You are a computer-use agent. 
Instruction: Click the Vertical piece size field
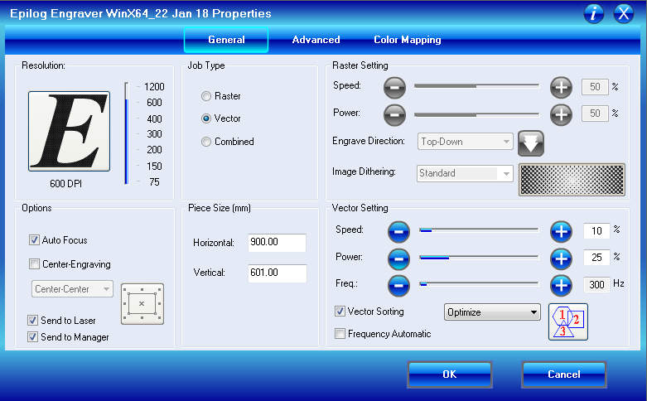277,273
